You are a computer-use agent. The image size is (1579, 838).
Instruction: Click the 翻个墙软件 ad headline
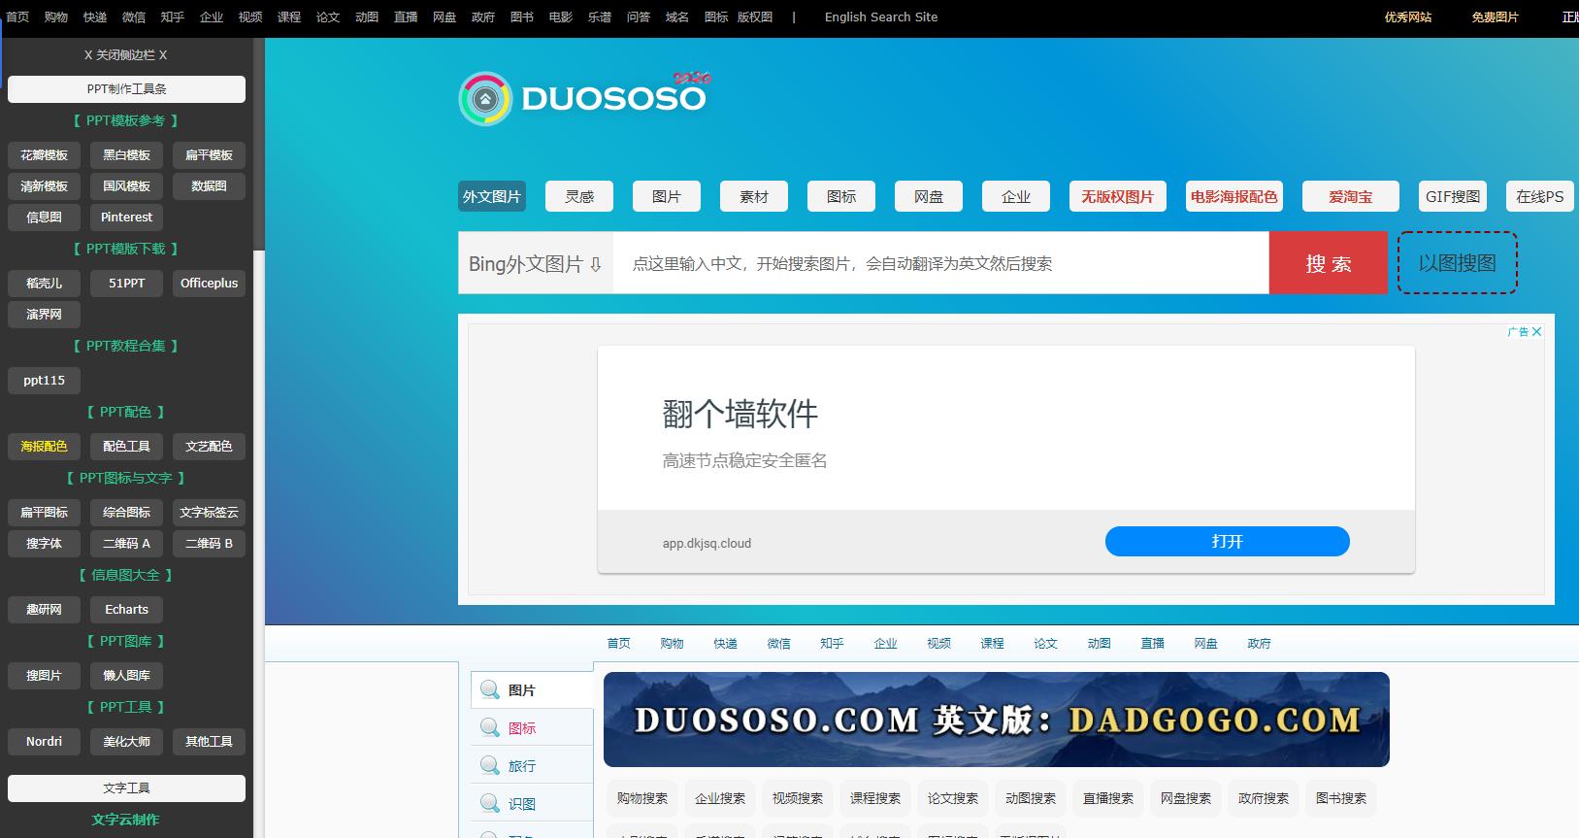tap(740, 415)
